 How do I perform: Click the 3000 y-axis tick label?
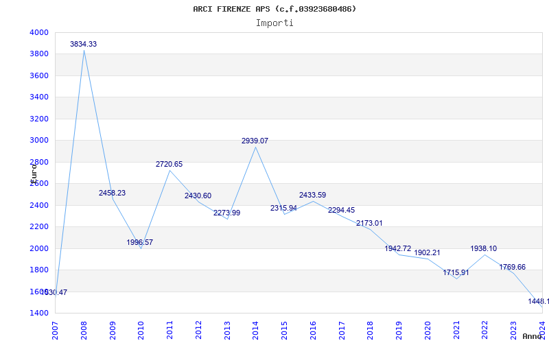tap(39, 140)
